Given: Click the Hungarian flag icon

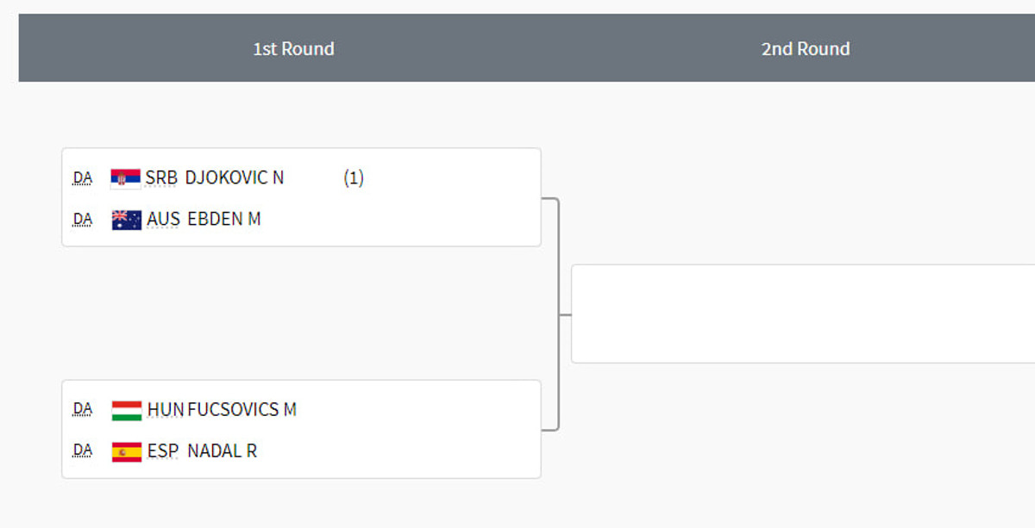Looking at the screenshot, I should click(127, 410).
